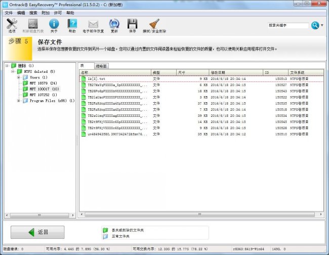The image size is (329, 255).
Task: Select the MFT 16579 folder in tree
Action: [38, 83]
